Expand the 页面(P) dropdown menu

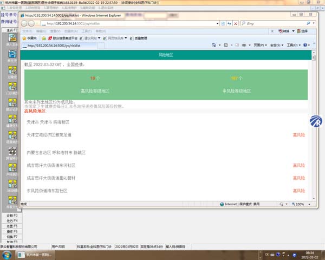[261, 45]
